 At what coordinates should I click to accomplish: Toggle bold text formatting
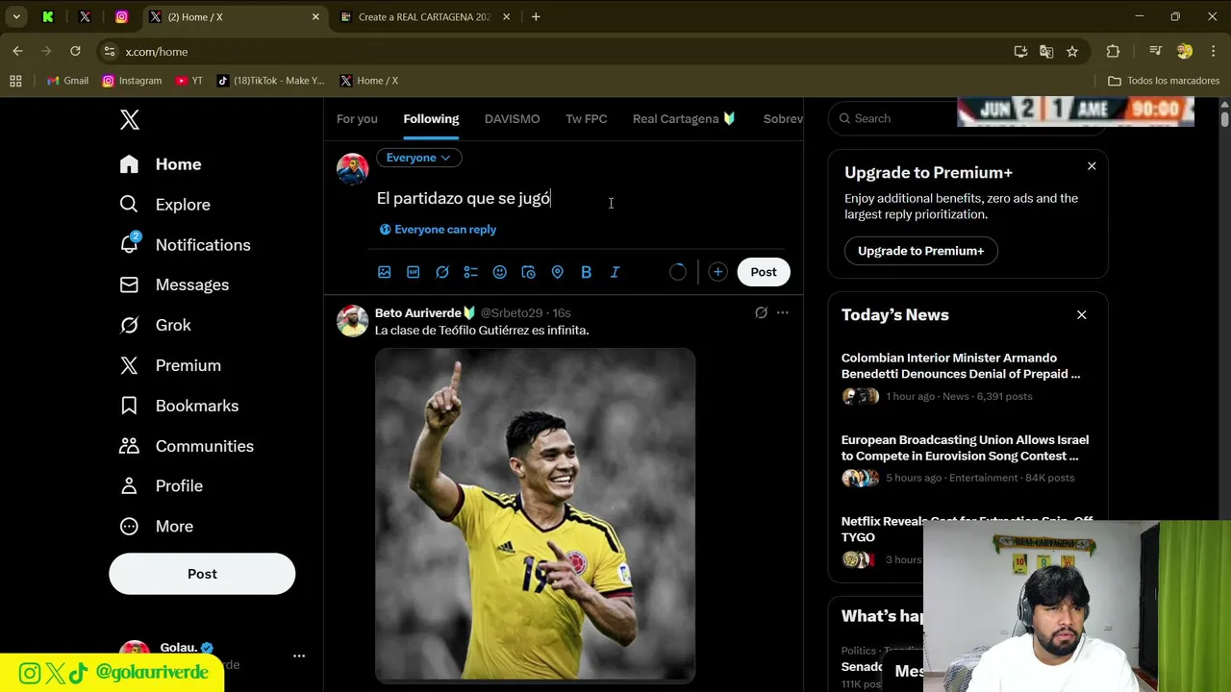pyautogui.click(x=587, y=272)
